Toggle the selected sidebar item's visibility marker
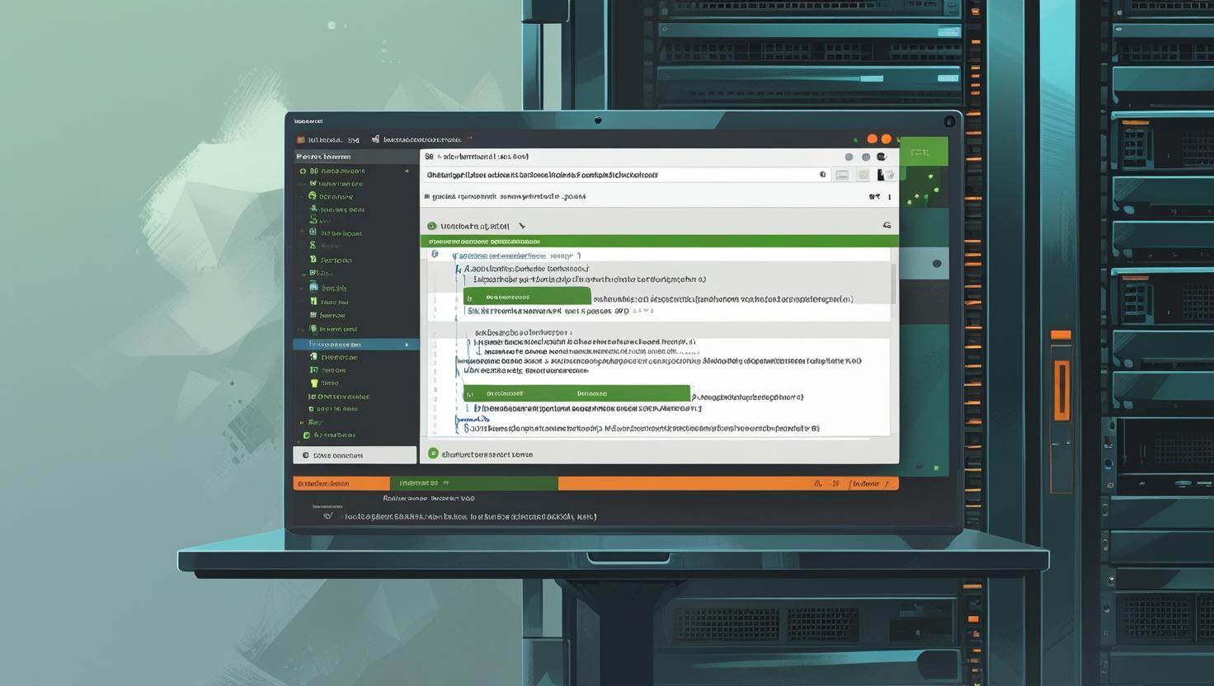The width and height of the screenshot is (1214, 686). 407,344
